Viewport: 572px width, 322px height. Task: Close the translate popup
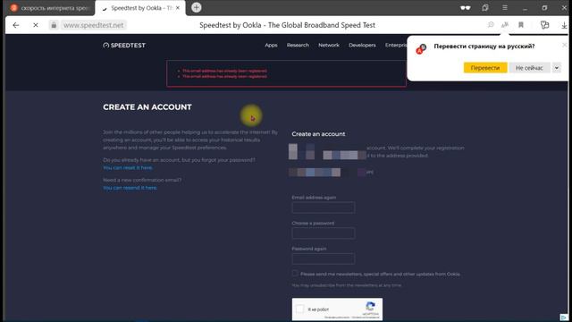pyautogui.click(x=565, y=45)
